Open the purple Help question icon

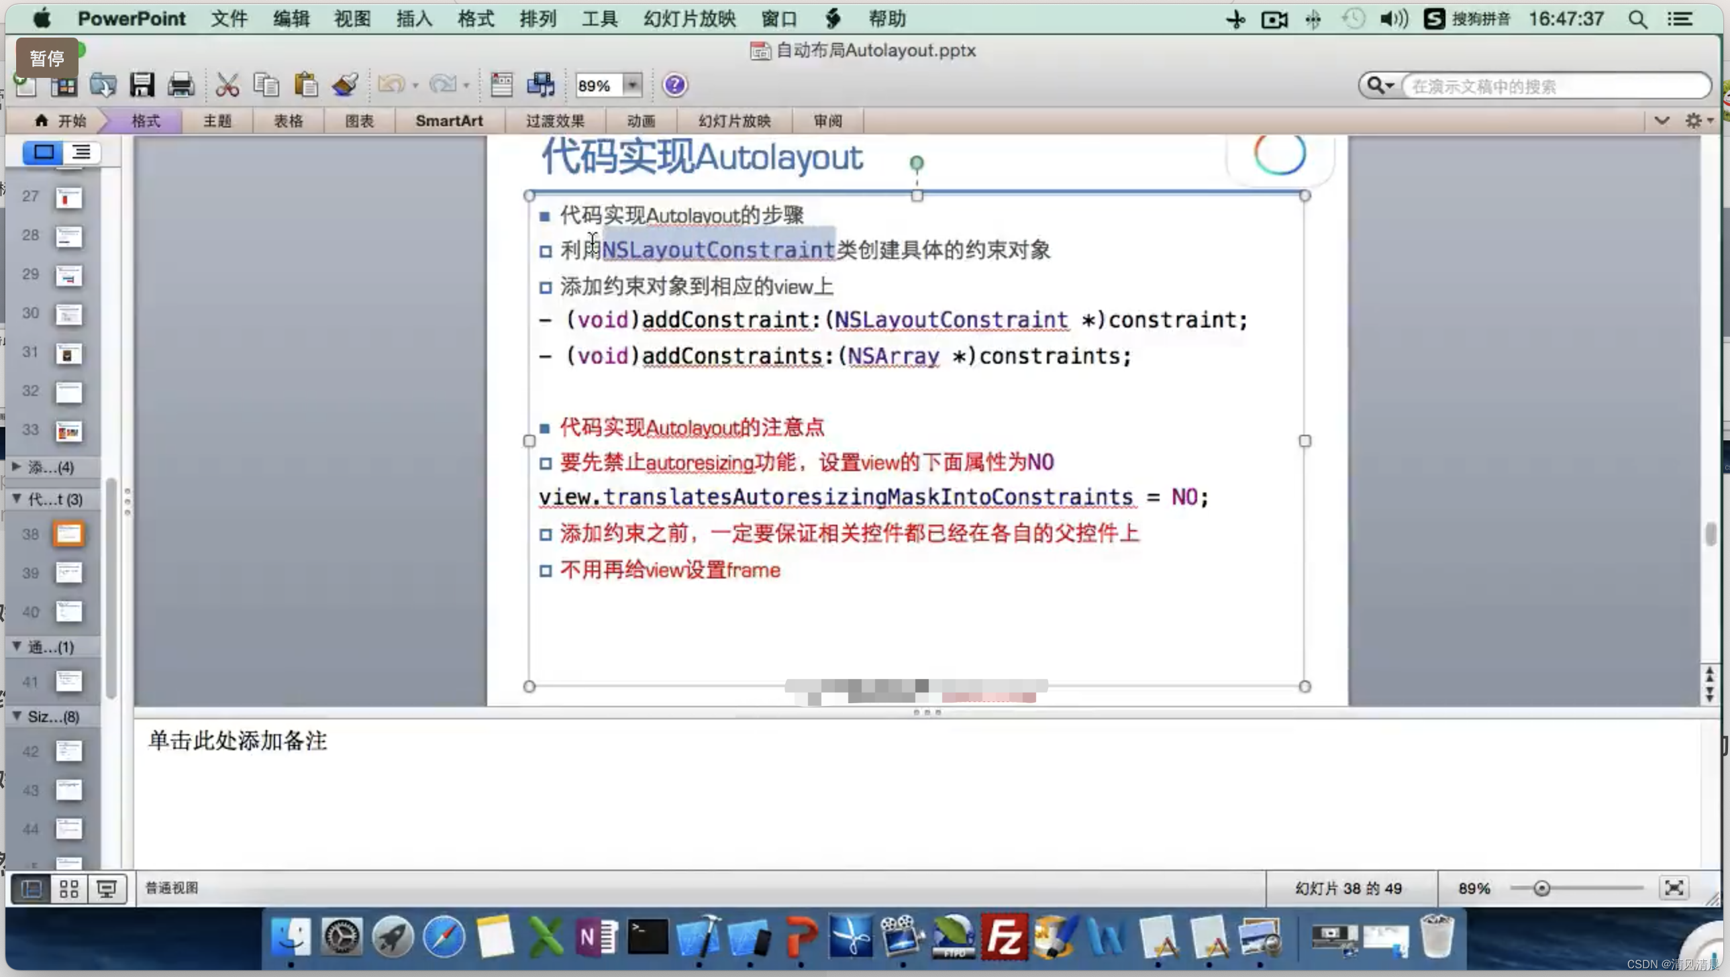674,85
